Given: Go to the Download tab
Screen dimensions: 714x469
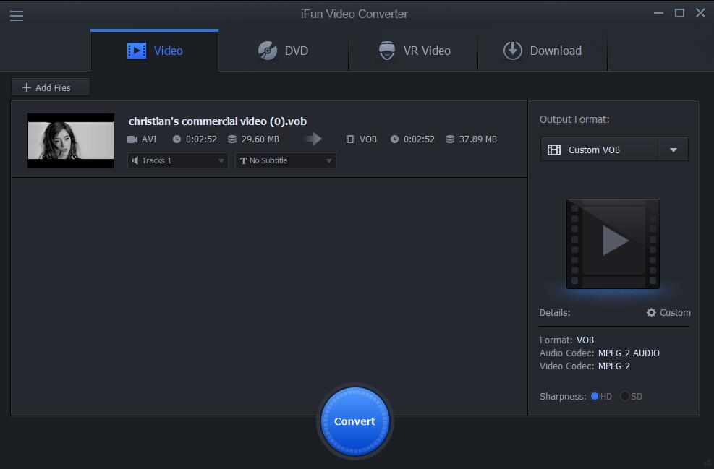Looking at the screenshot, I should pyautogui.click(x=543, y=51).
